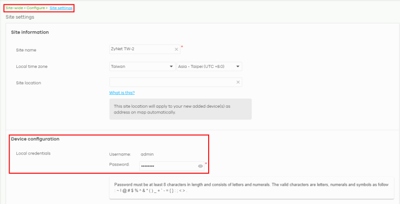
Task: Click inside the Site location text box
Action: (x=172, y=82)
